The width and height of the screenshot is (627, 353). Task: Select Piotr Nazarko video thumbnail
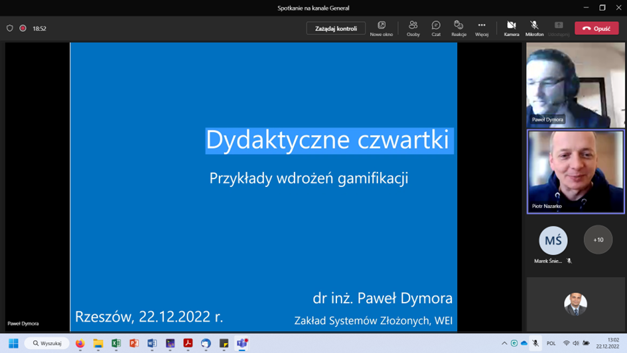[575, 171]
